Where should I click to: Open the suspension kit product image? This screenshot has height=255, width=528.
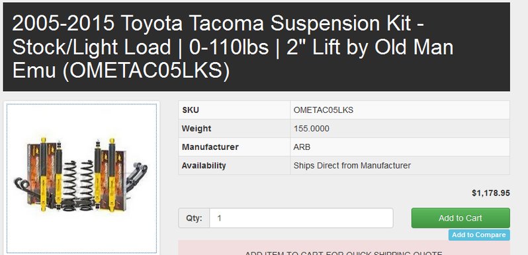tap(81, 178)
